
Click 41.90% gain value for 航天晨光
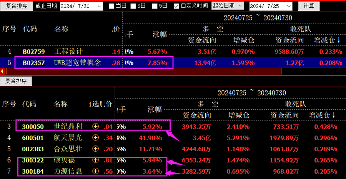coord(150,138)
